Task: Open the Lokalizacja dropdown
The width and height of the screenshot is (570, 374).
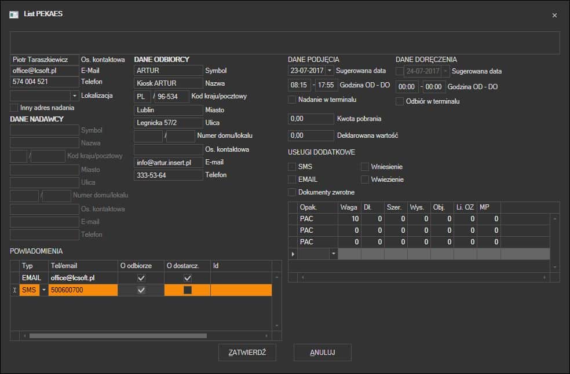Action: (75, 96)
